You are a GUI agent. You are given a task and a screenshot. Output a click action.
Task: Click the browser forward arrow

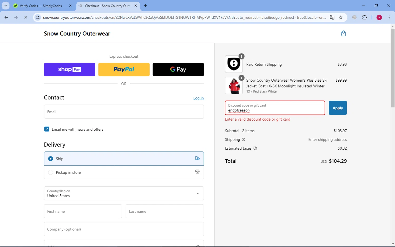(16, 17)
